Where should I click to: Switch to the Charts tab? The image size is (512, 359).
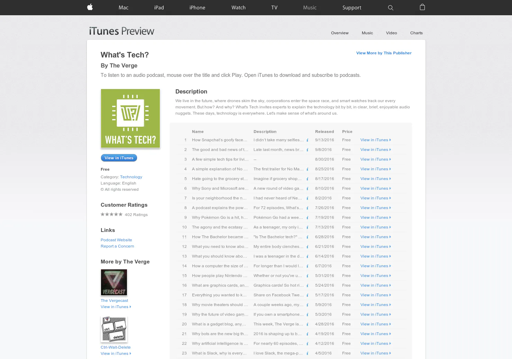point(417,33)
